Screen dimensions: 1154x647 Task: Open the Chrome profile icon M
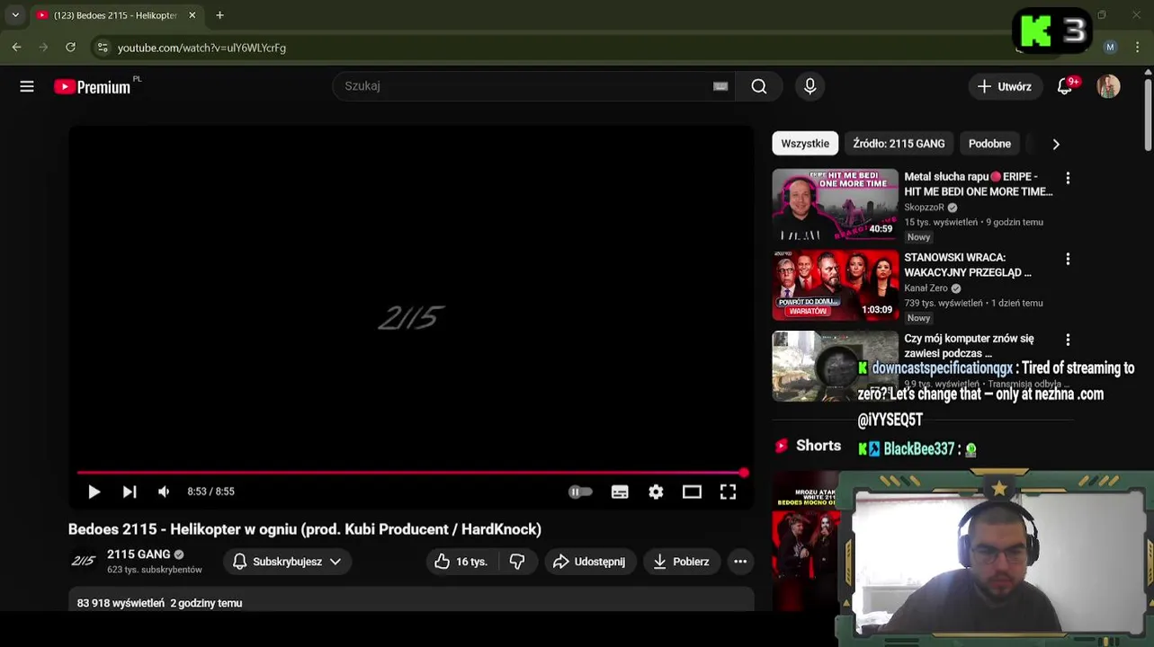1110,47
